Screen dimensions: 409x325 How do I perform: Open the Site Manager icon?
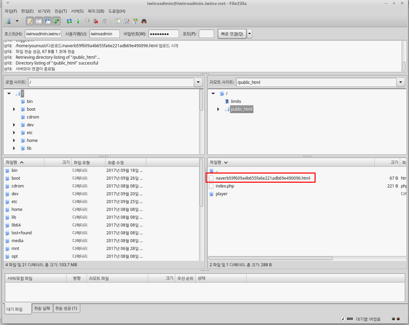(8, 21)
